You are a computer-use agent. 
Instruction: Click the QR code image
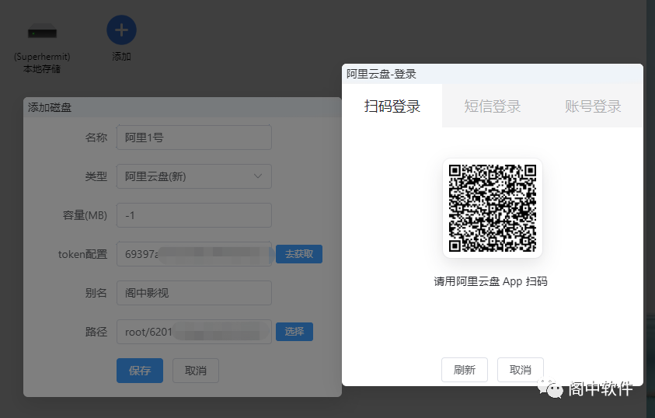pyautogui.click(x=493, y=208)
